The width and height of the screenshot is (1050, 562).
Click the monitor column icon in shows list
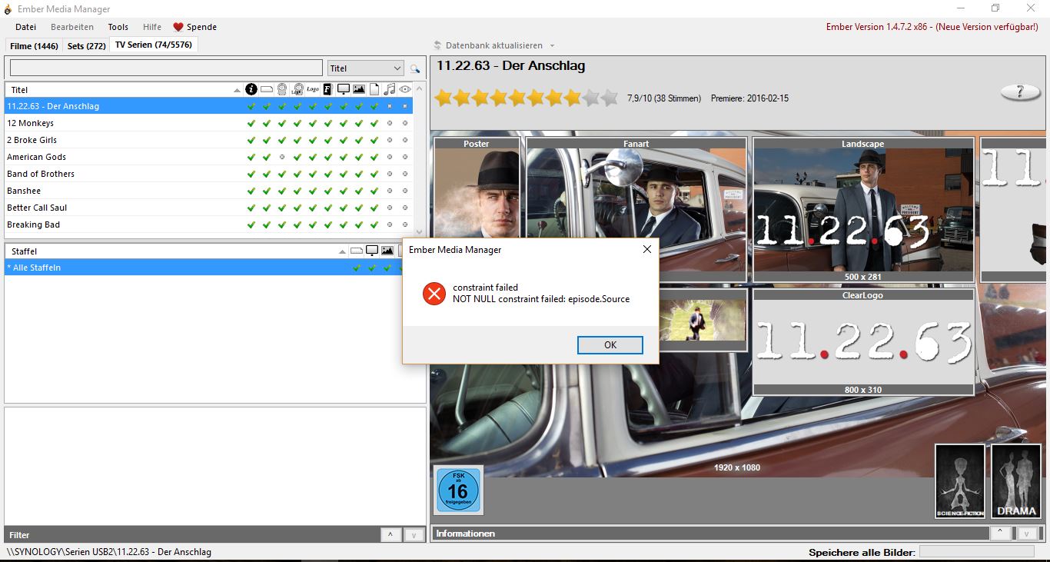pyautogui.click(x=344, y=90)
